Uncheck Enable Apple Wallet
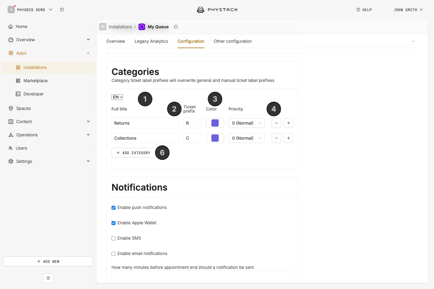This screenshot has width=434, height=289. coord(114,223)
